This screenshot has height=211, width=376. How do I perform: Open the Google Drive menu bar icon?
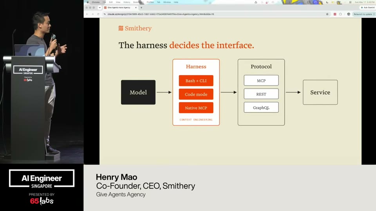coord(256,2)
